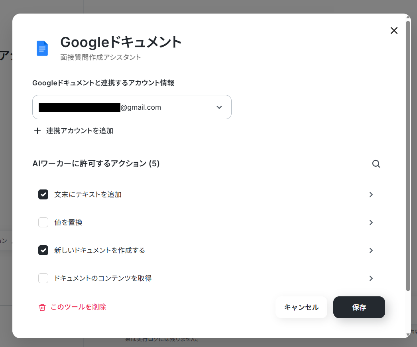Click the 保存 button
Screen dimensions: 417x347
[x=359, y=308]
